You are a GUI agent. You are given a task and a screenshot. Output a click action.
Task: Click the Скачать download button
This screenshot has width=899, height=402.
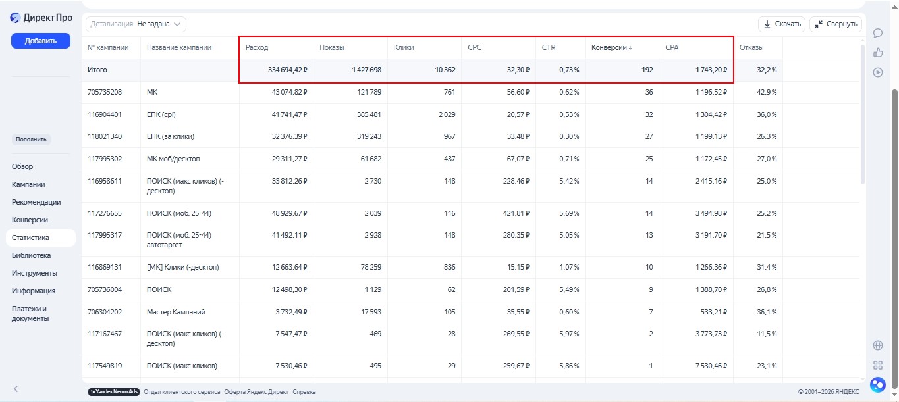point(781,24)
